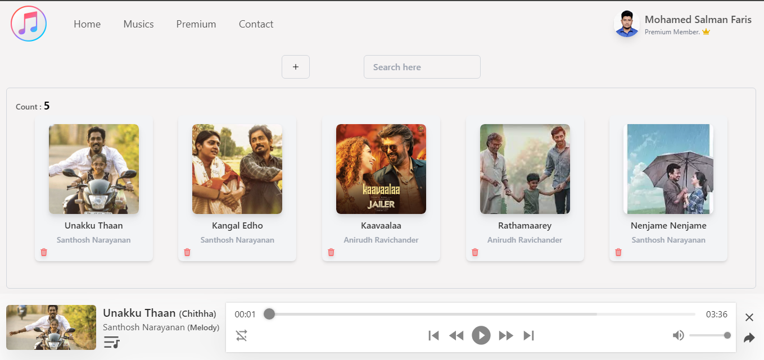The image size is (764, 360).
Task: Open the Home menu item
Action: [x=87, y=24]
